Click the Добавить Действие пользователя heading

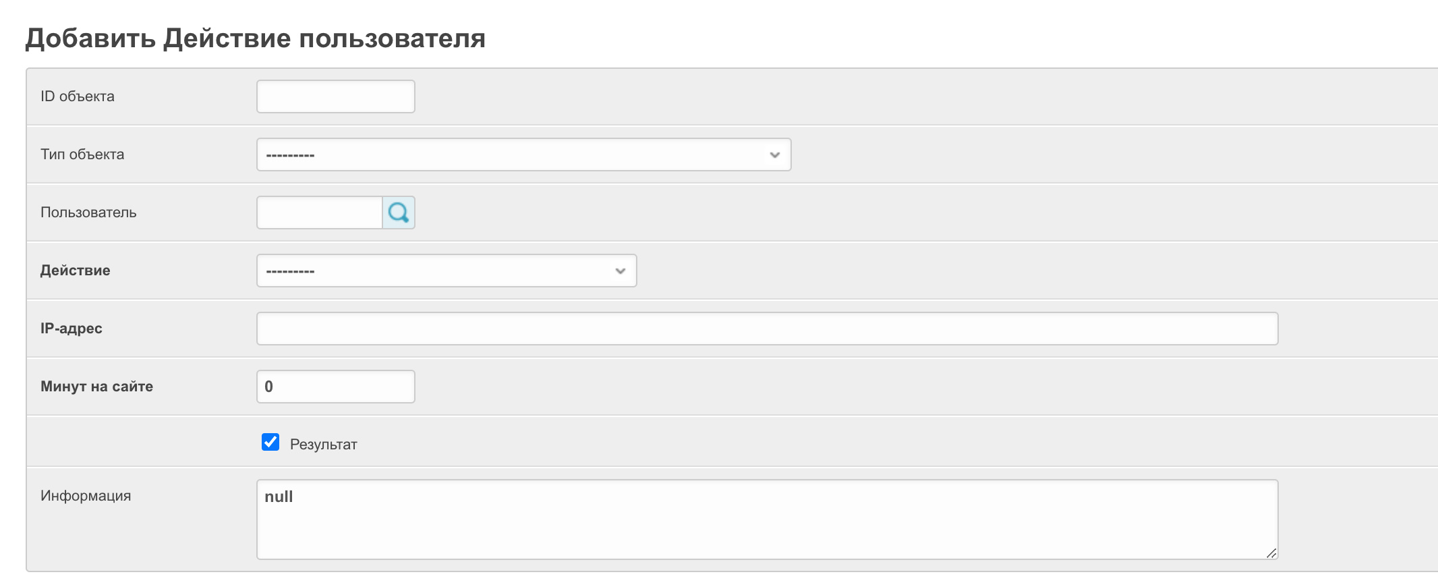[x=255, y=38]
